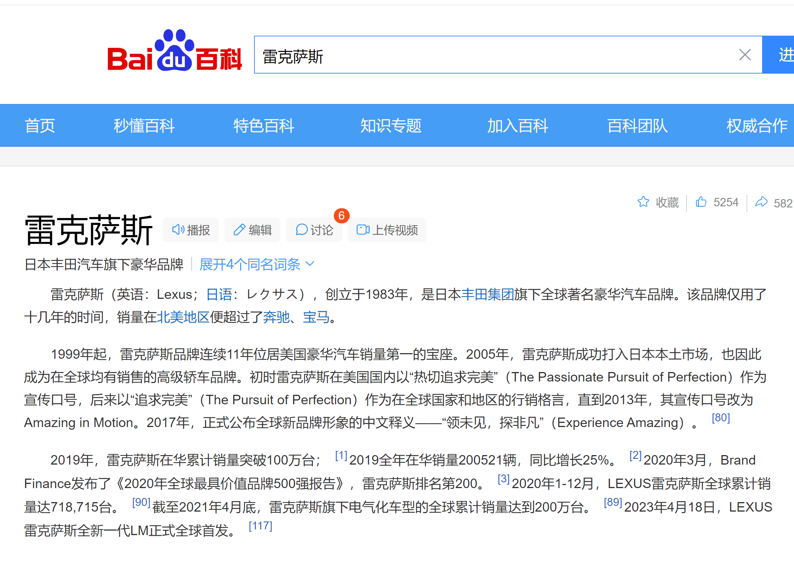Click the subtitle 日本丰田汽车旗下豪华品牌
This screenshot has width=794, height=570.
click(104, 264)
